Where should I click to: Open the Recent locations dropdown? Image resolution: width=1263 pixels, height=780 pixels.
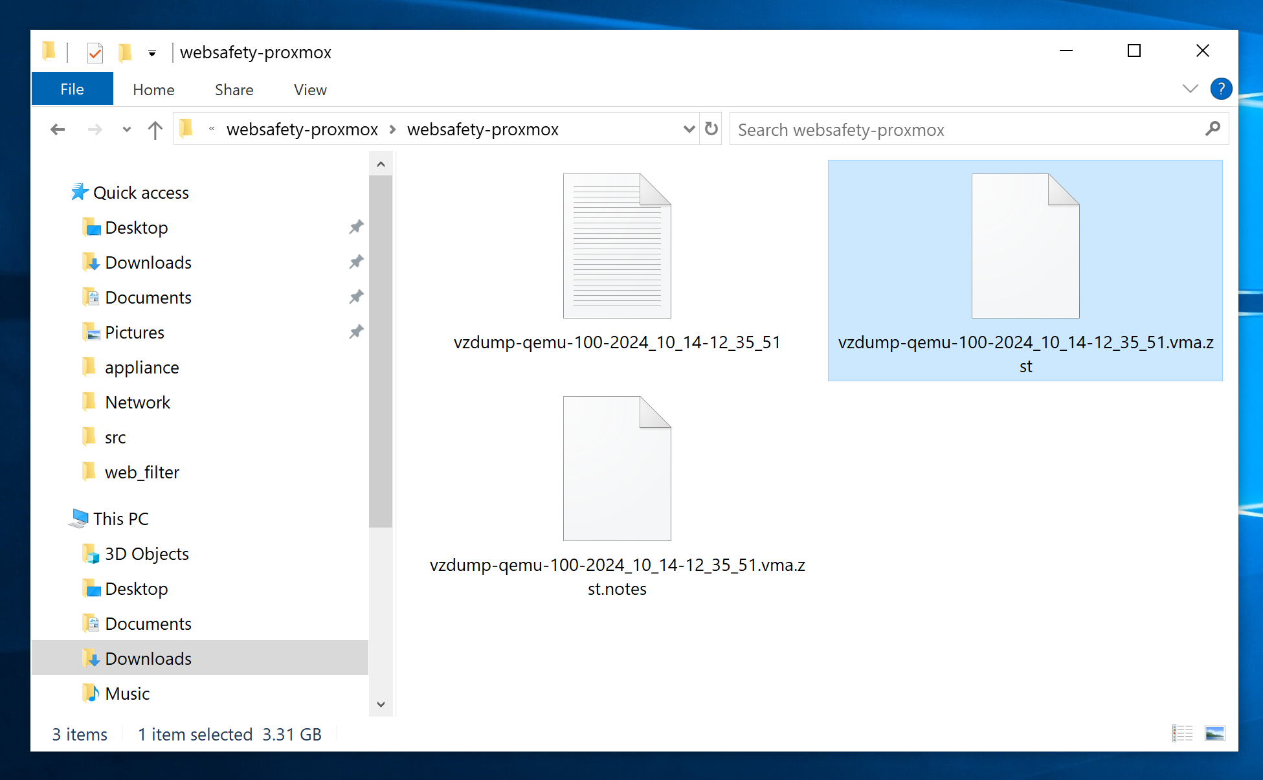pyautogui.click(x=126, y=129)
